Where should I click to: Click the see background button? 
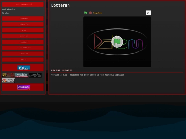[23, 4]
